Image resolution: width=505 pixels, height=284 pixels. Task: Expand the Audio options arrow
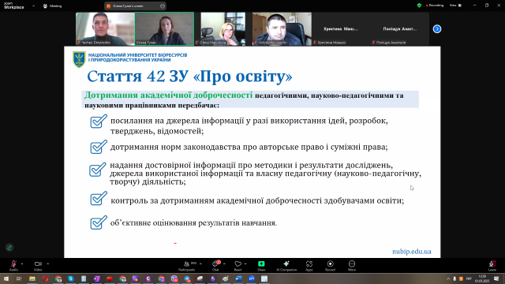[x=22, y=263]
